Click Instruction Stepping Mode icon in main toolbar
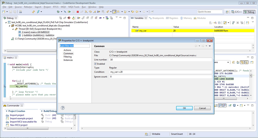The image size is (258, 138). (99, 12)
